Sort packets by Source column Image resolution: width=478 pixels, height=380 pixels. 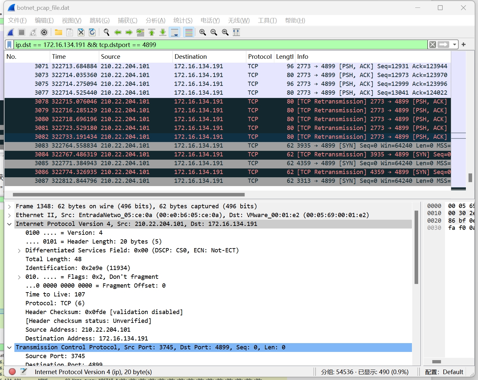(x=136, y=57)
